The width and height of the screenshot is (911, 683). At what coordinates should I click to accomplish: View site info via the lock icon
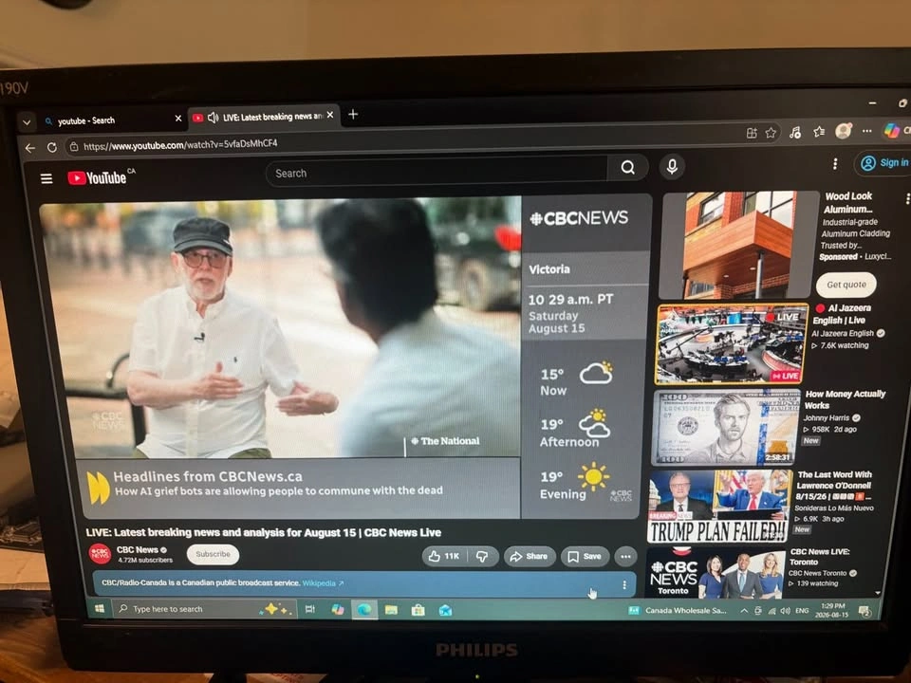(x=74, y=147)
